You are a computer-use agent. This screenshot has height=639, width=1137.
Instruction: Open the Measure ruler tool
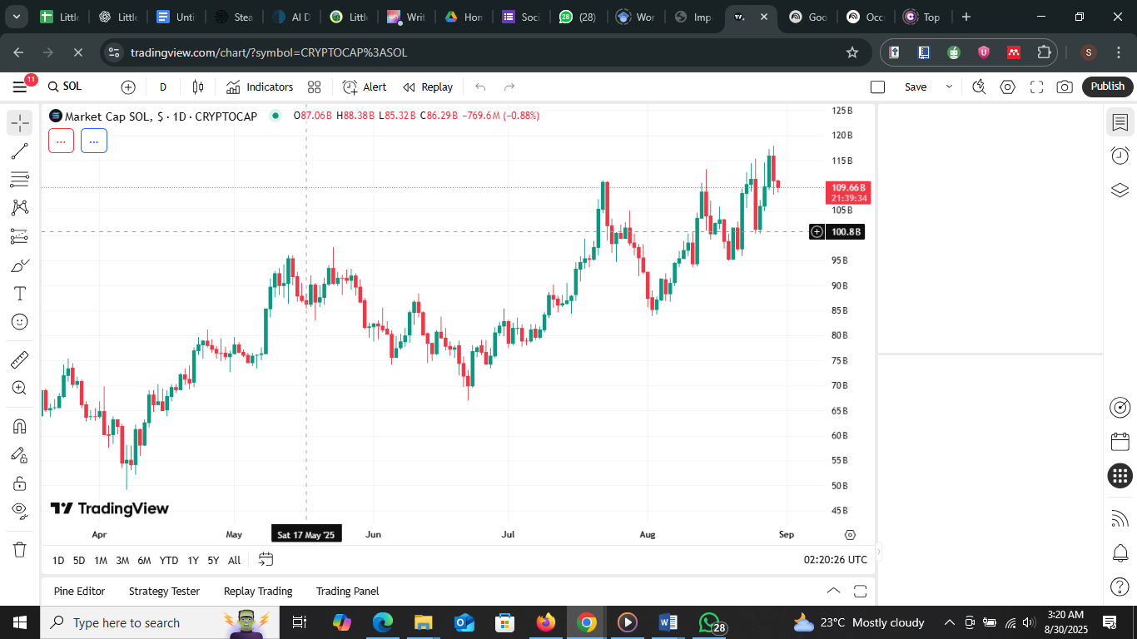click(x=20, y=359)
